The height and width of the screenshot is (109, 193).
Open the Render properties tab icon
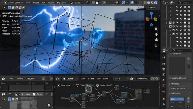pos(164,64)
